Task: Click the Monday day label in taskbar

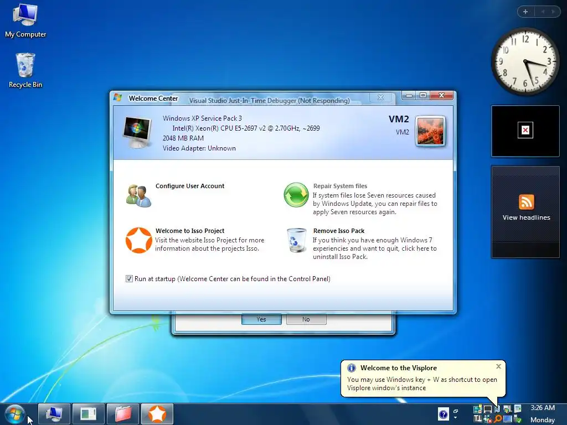Action: [543, 420]
